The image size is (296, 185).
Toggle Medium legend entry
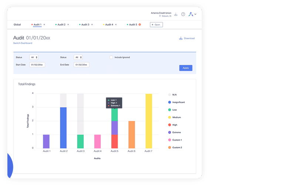tap(174, 117)
